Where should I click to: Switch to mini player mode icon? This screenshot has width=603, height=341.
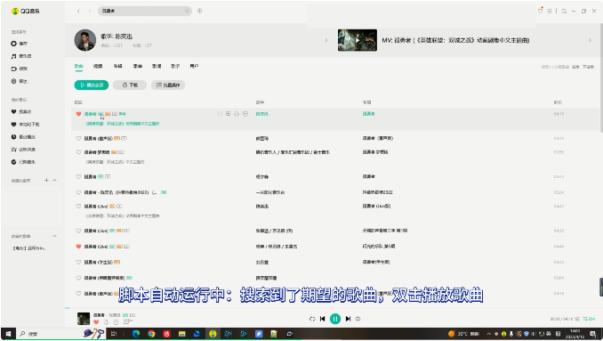(x=564, y=12)
